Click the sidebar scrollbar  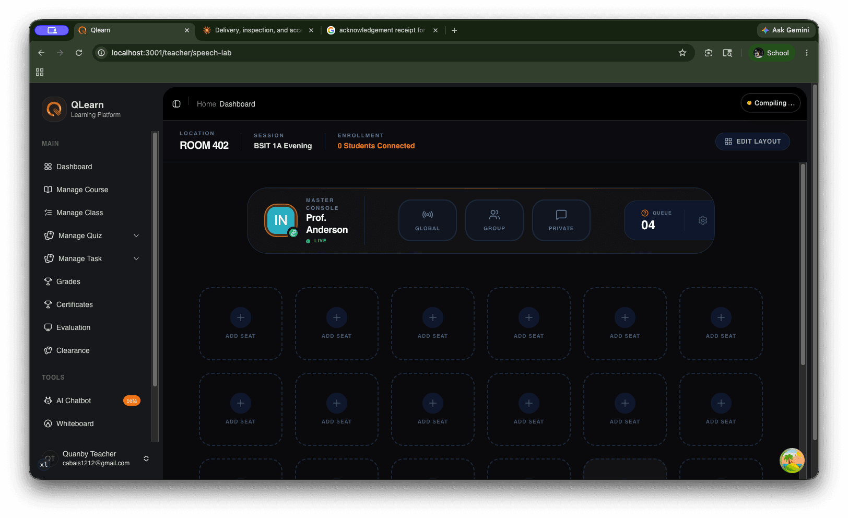(x=155, y=260)
